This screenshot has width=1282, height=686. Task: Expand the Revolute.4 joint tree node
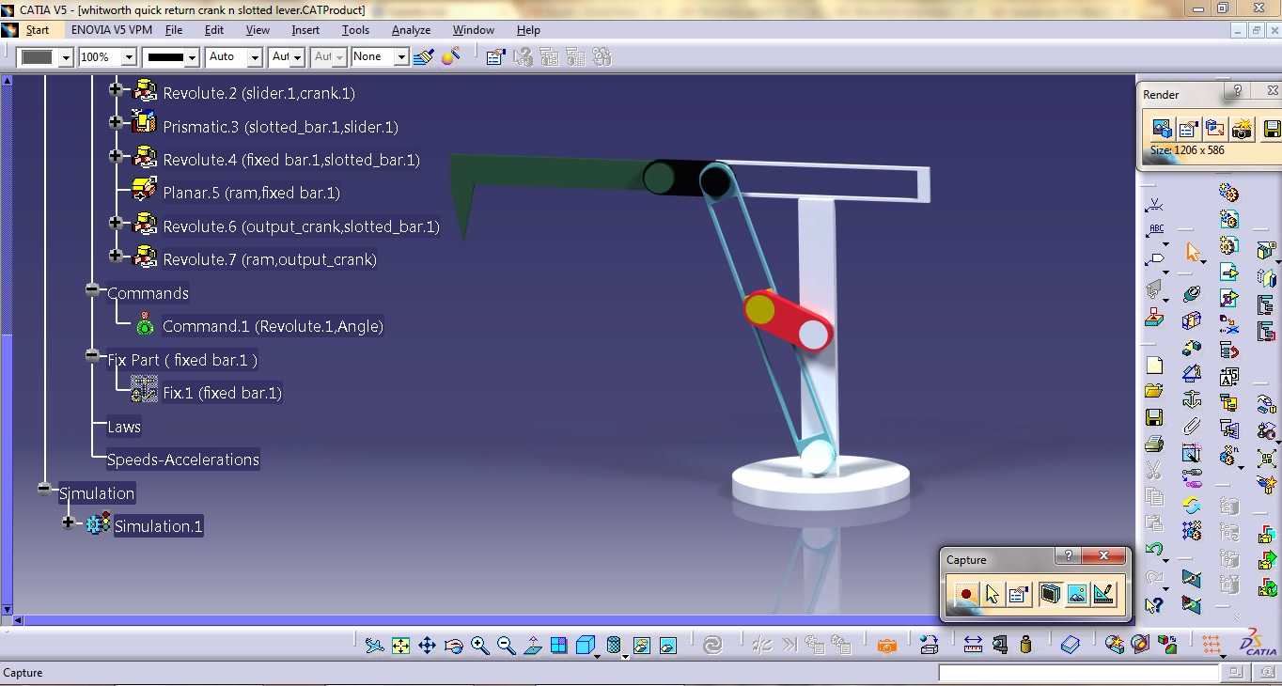click(x=116, y=156)
